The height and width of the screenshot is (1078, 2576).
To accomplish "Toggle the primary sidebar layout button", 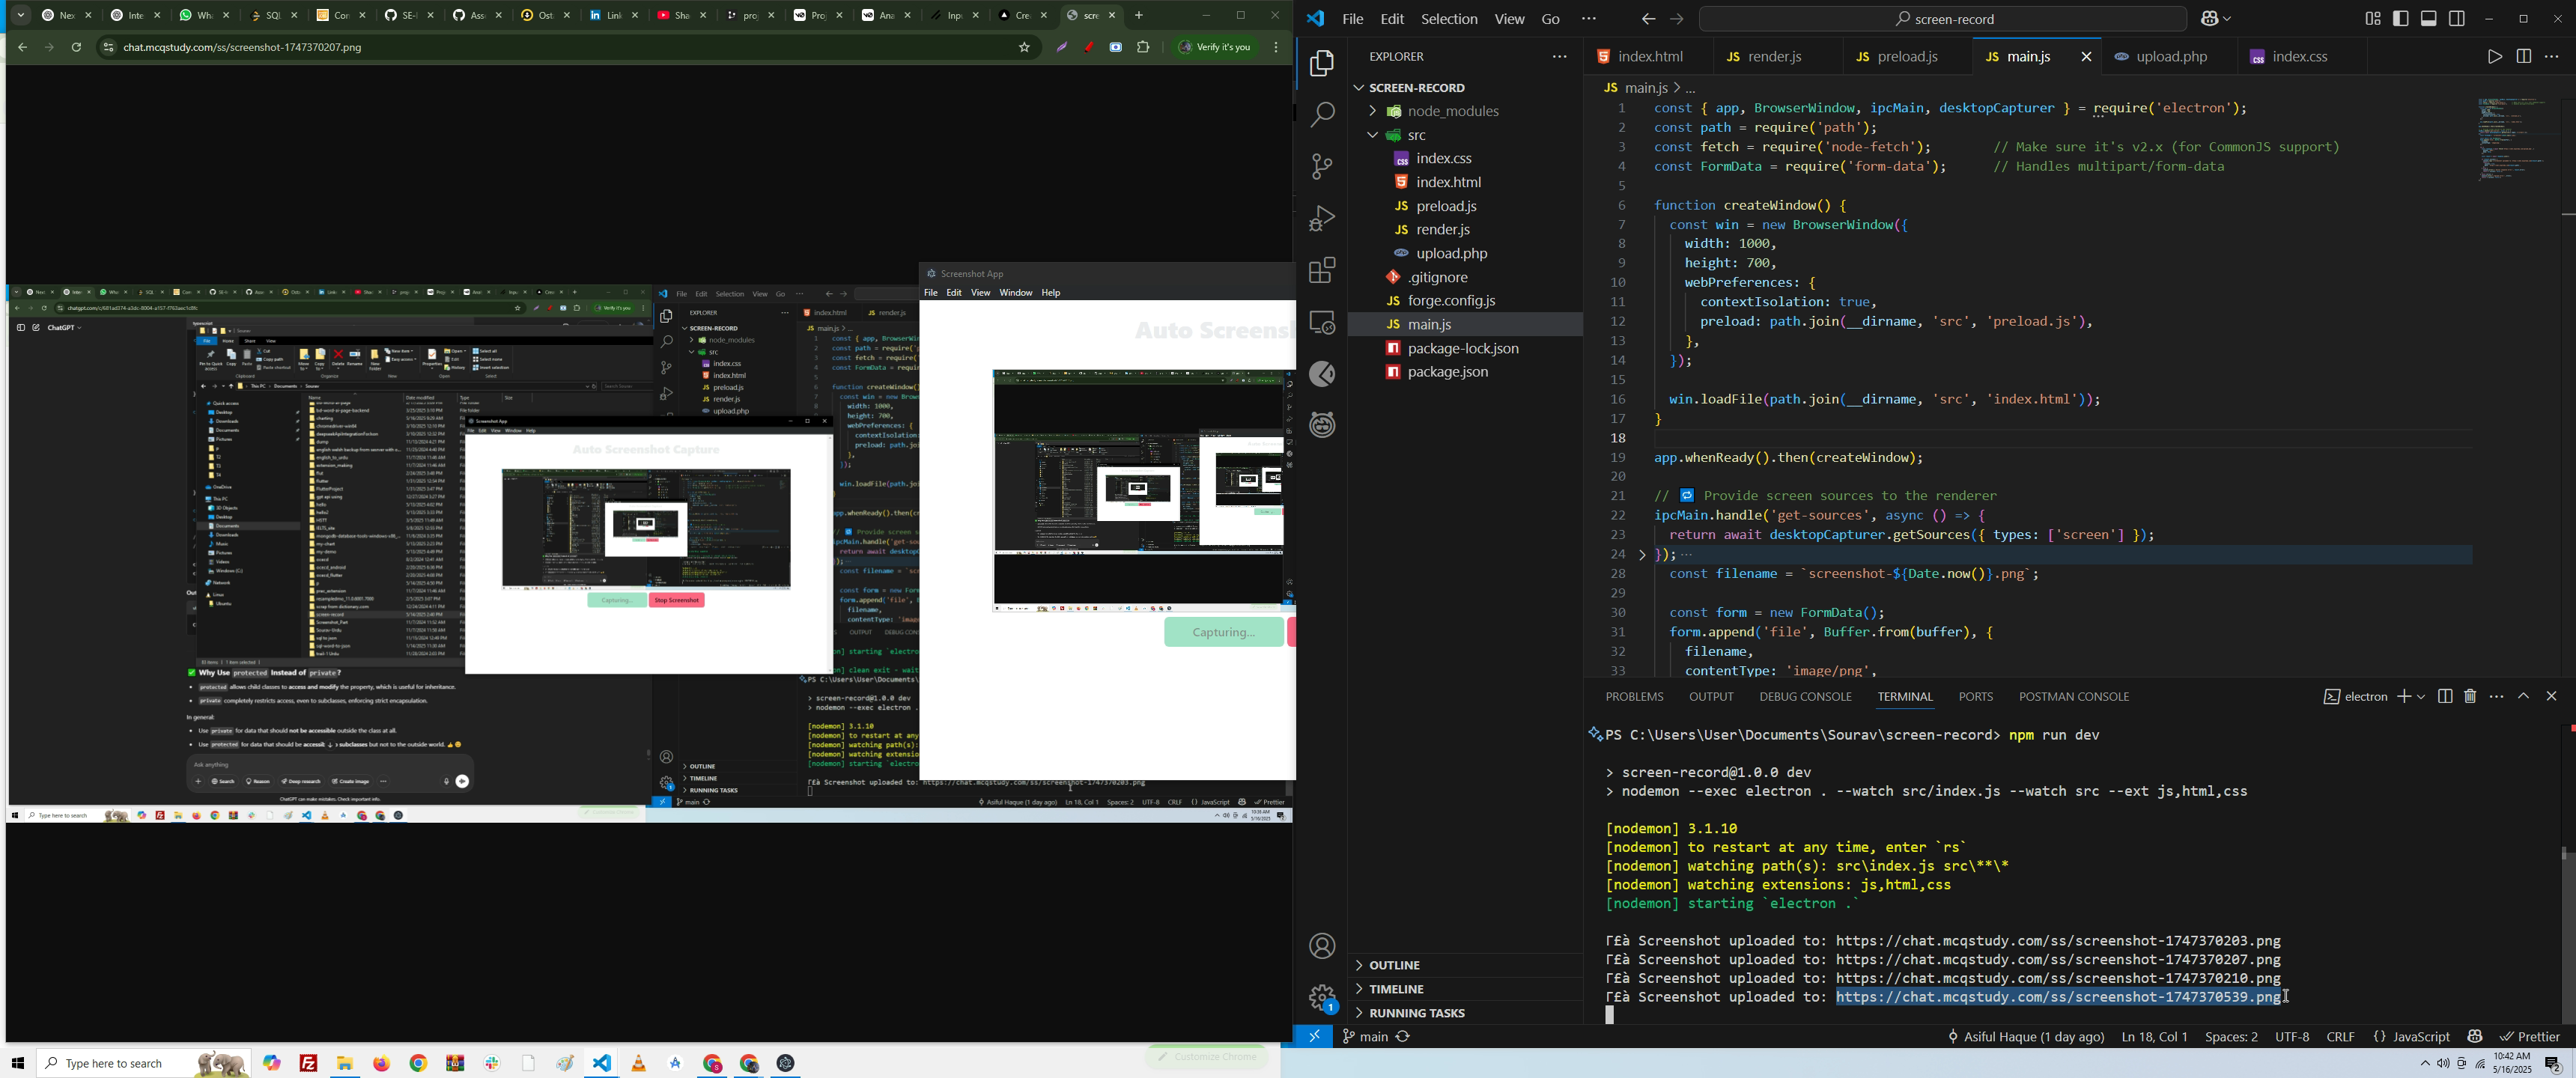I will pos(2401,19).
